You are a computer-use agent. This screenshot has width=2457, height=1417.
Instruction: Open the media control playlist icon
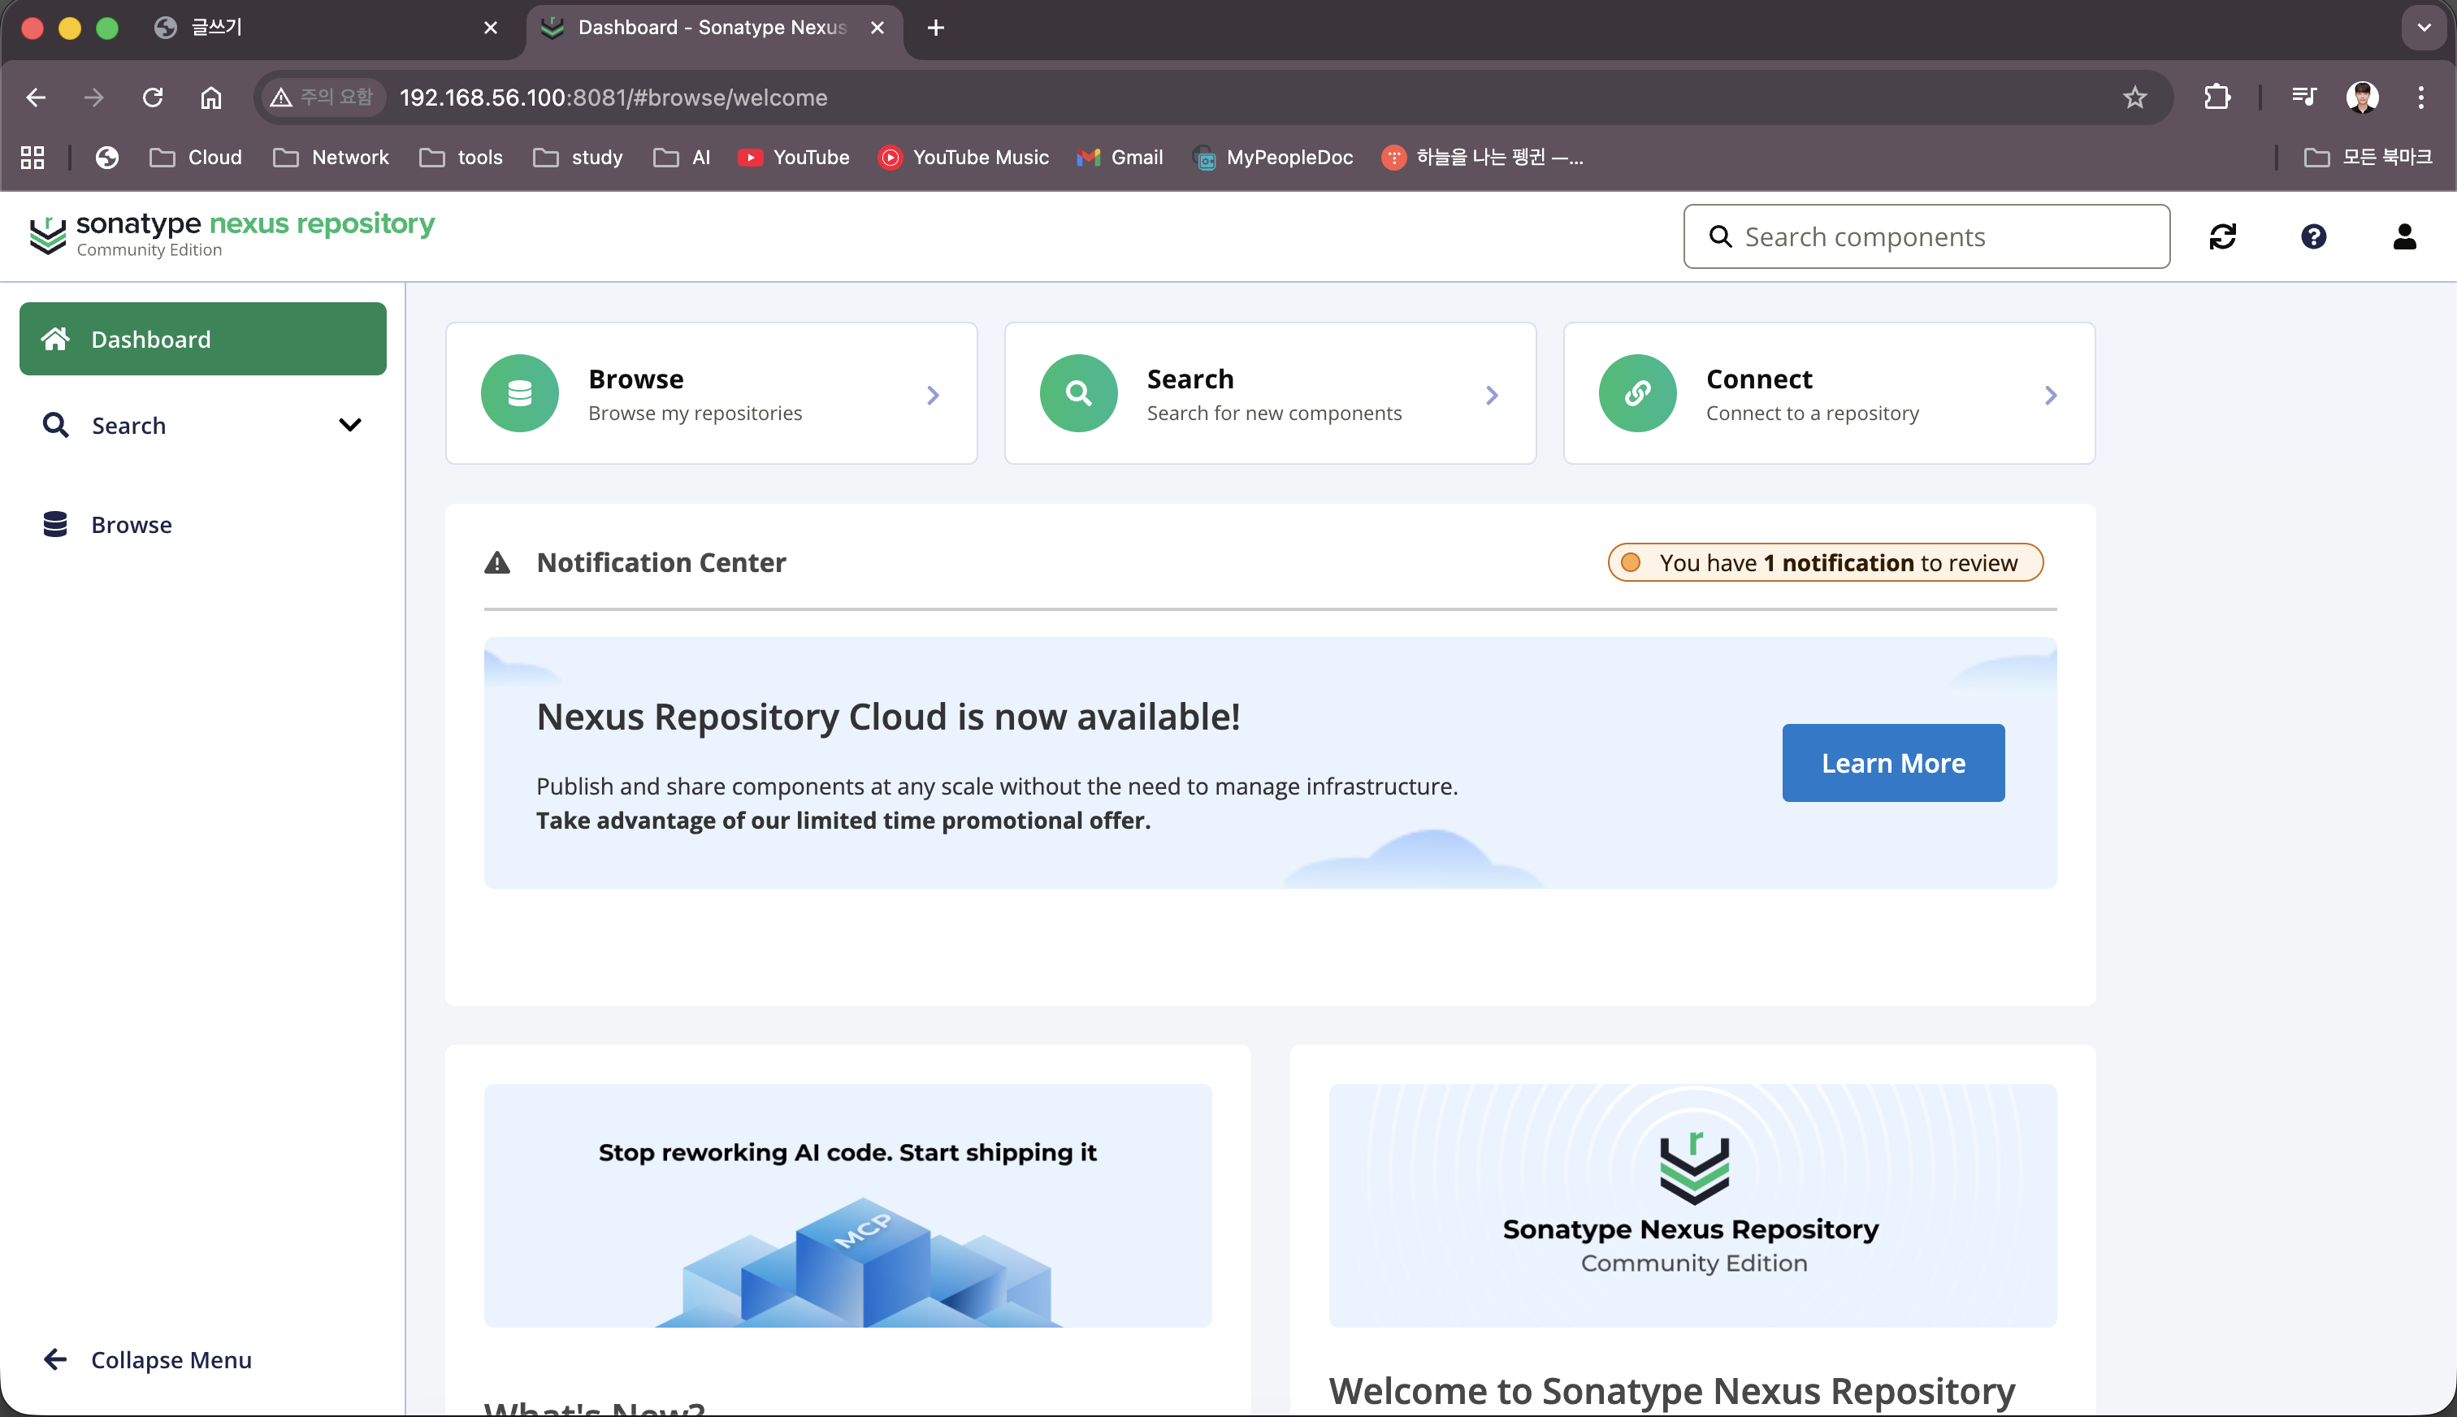point(2304,97)
